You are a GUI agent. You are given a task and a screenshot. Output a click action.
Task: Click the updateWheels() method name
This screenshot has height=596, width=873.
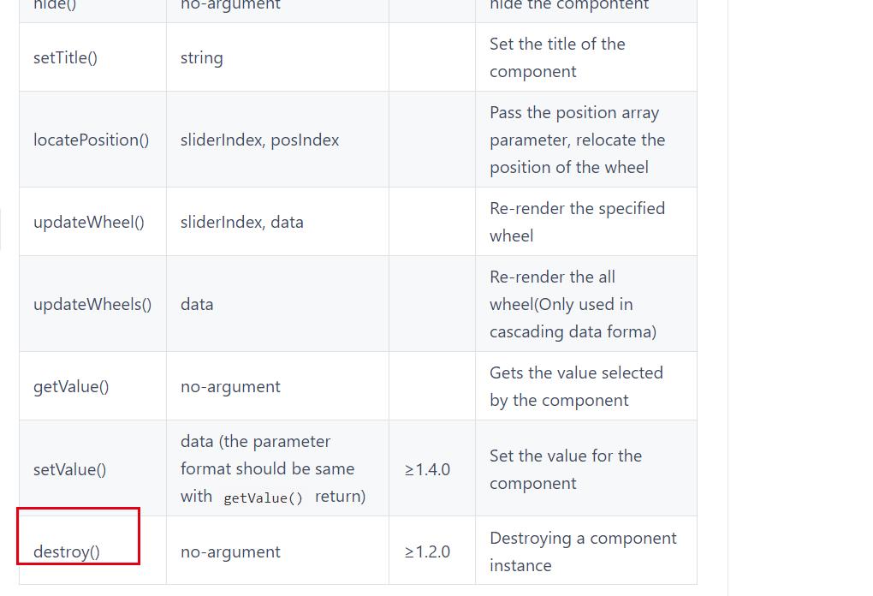(x=92, y=304)
